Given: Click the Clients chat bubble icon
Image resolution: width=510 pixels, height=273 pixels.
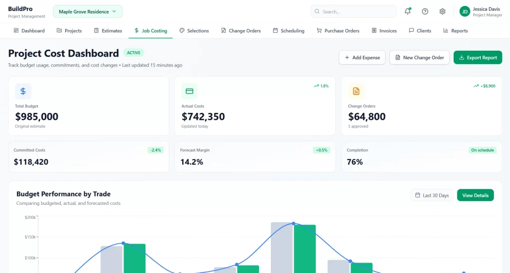Looking at the screenshot, I should [411, 30].
